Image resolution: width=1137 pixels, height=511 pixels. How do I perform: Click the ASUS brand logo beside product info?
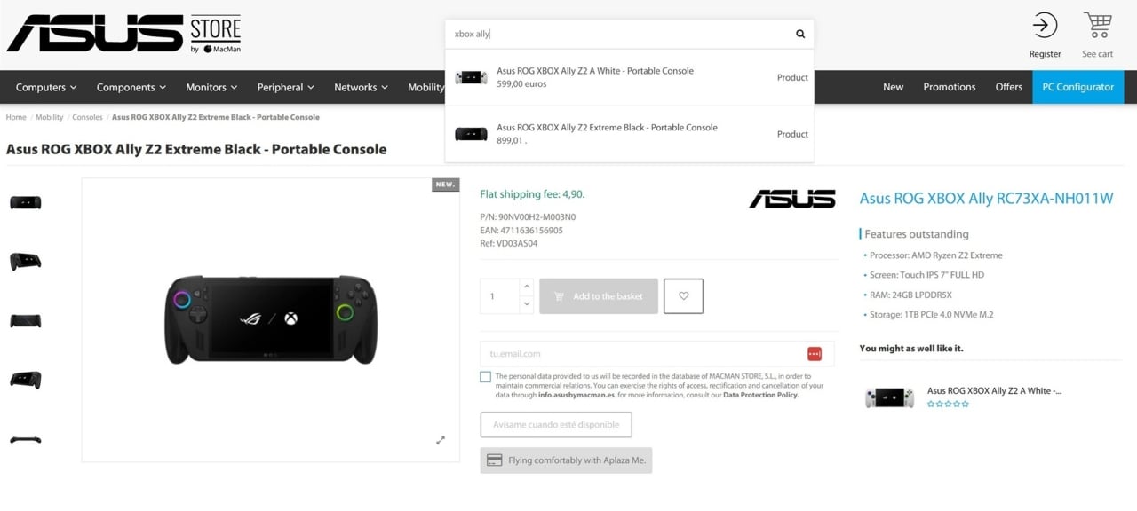(x=792, y=199)
